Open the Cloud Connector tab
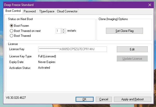Viewport: 156px width, 107px height. pyautogui.click(x=67, y=11)
